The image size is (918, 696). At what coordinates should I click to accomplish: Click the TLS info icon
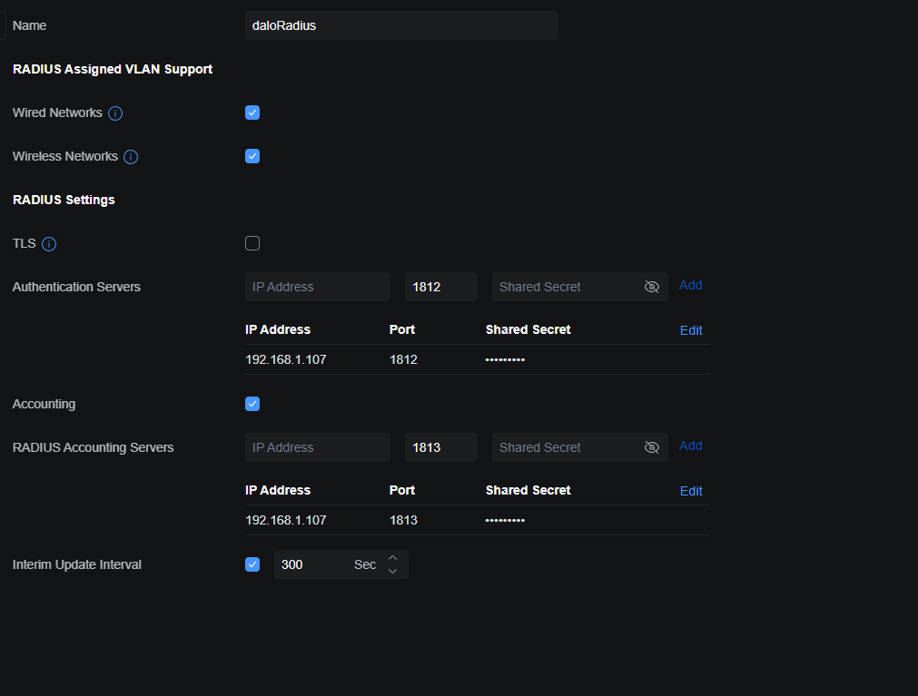[49, 244]
